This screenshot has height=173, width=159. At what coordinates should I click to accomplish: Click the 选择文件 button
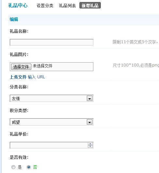click(21, 67)
